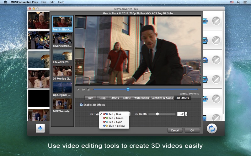
Task: Click the disc format icon in third row
Action: (205, 60)
